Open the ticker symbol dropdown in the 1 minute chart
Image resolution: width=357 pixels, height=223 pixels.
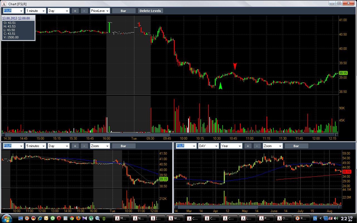[x=13, y=11]
